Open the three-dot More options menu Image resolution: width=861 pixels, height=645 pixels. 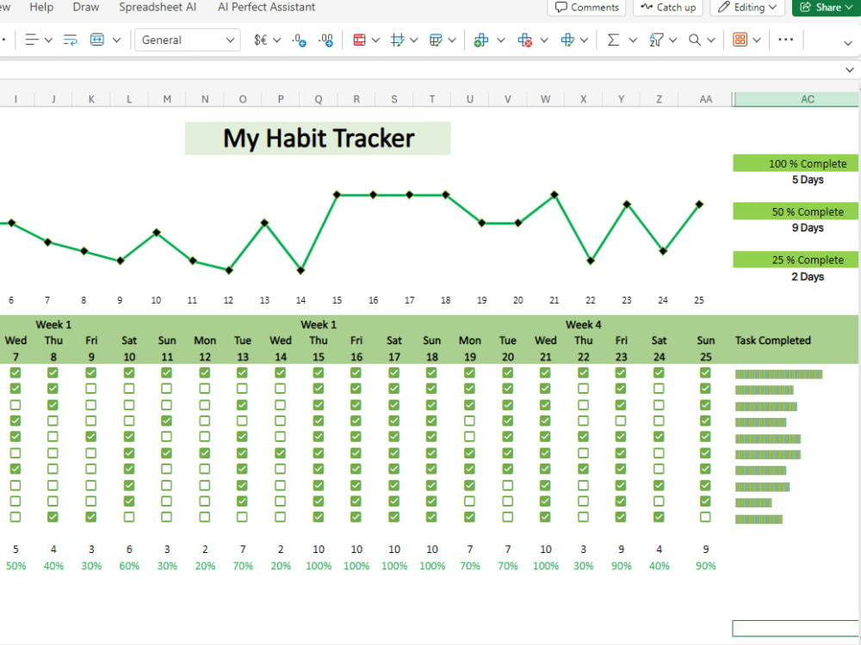[x=786, y=40]
